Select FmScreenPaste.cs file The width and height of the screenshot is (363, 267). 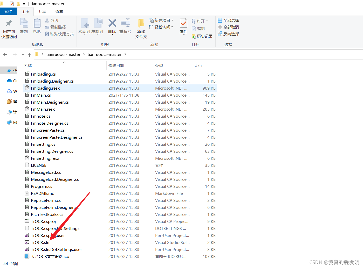pos(48,130)
